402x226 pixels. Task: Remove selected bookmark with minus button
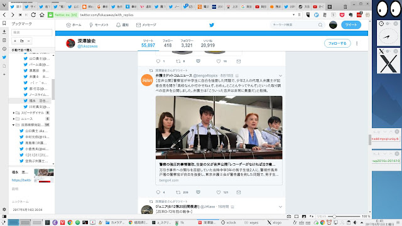(28, 41)
